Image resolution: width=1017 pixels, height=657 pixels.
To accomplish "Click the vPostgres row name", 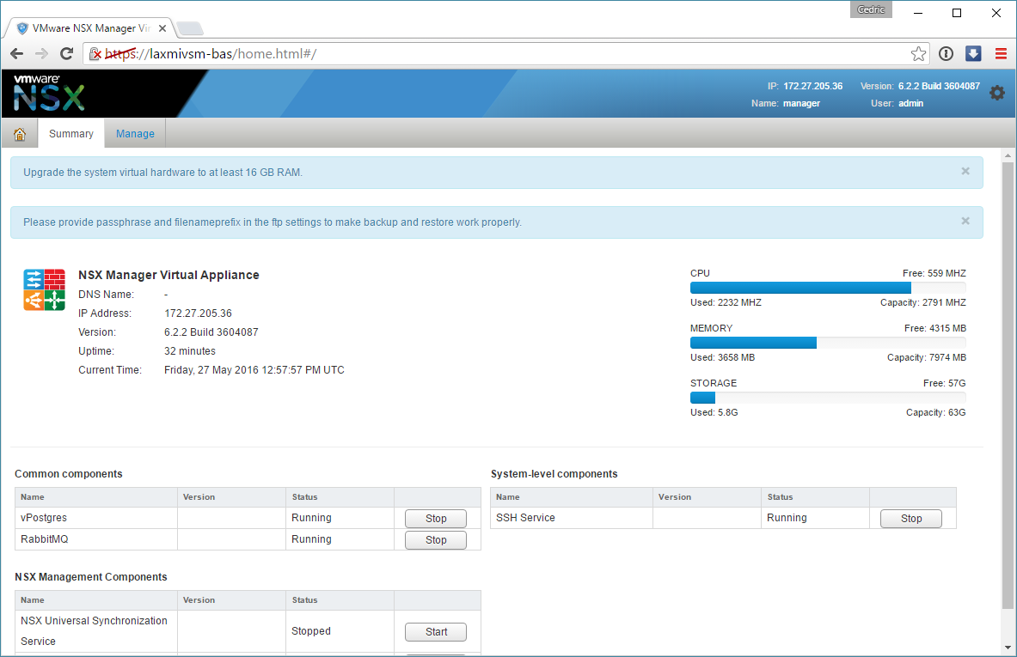I will [x=44, y=518].
